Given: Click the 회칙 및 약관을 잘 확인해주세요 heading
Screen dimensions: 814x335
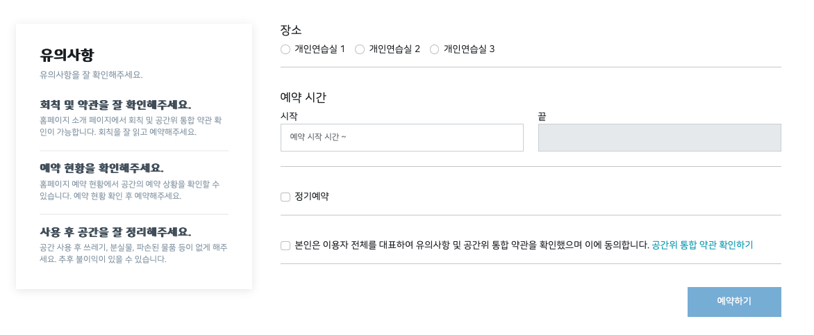Looking at the screenshot, I should [x=115, y=105].
